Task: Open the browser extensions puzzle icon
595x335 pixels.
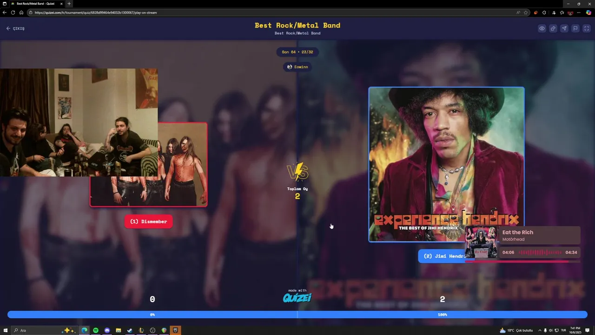Action: 544,13
